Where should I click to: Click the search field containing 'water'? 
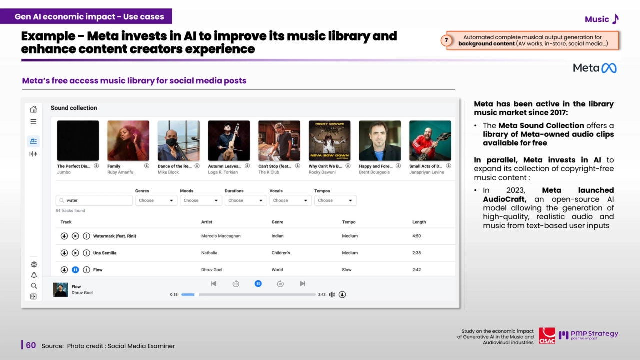click(94, 200)
